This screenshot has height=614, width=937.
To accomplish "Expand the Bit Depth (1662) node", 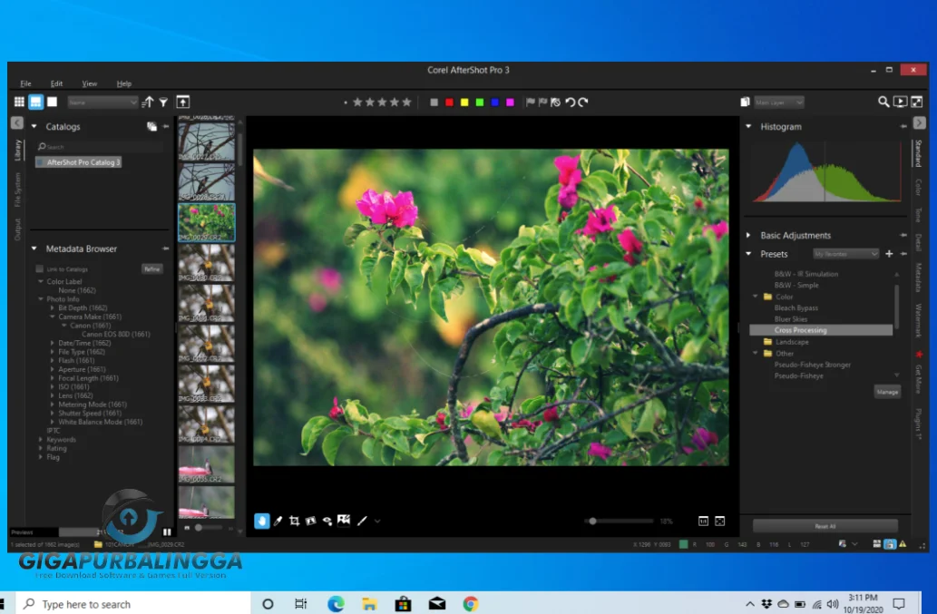I will pos(53,308).
